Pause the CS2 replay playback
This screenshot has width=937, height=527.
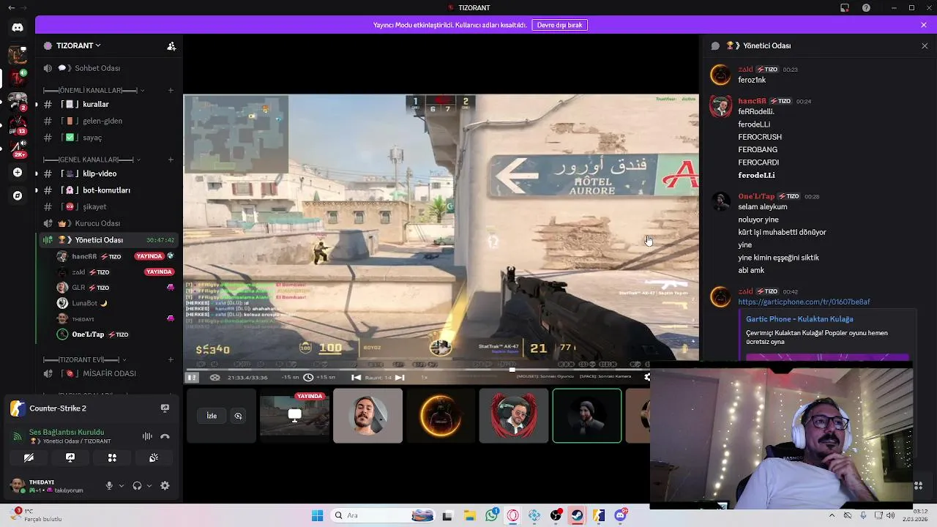pos(192,378)
